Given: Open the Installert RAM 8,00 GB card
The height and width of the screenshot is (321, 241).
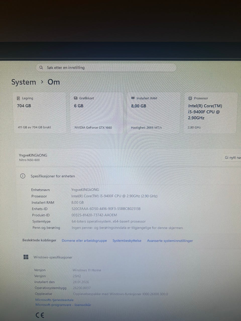Looking at the screenshot, I should pyautogui.click(x=153, y=113).
